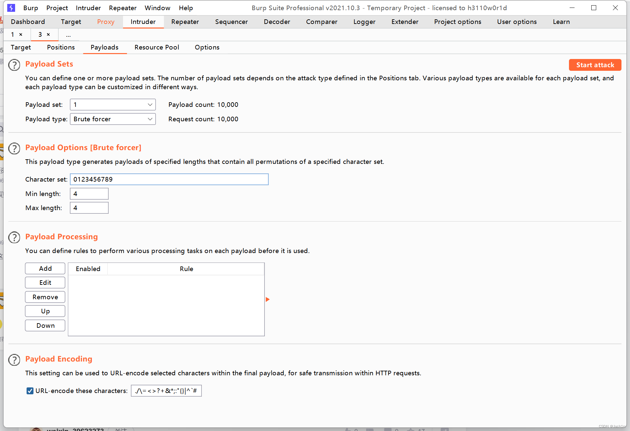Click the Remove rule button
Image resolution: width=630 pixels, height=431 pixels.
[45, 297]
